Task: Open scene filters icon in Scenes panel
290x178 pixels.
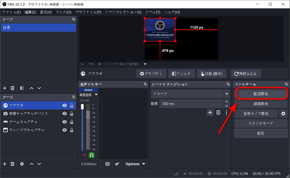Action: 22,88
